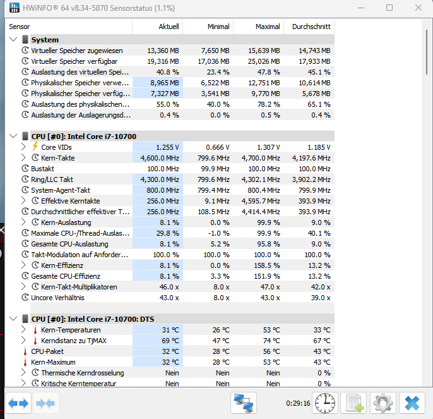The image size is (433, 419).
Task: Click thermometer icon next to CPU-Paket
Action: click(25, 351)
